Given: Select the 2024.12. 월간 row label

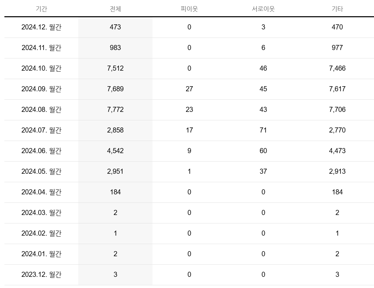Looking at the screenshot, I should click(41, 27).
